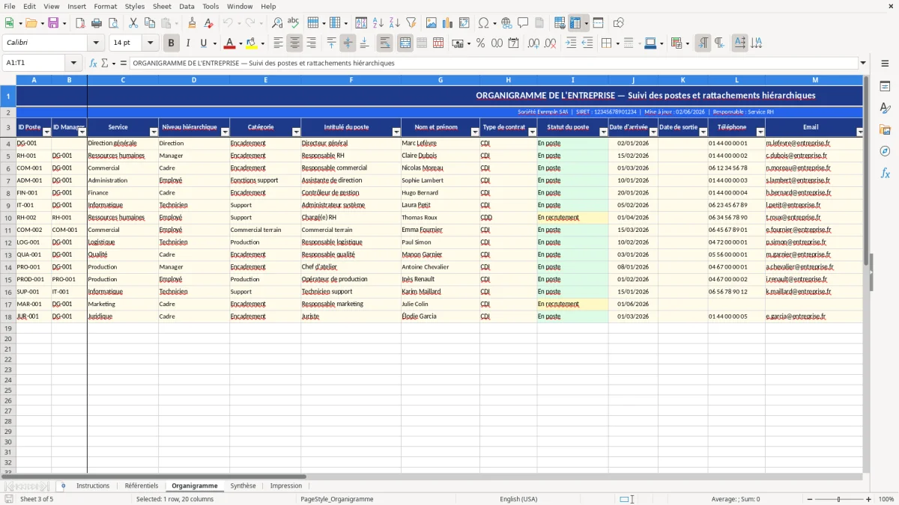Activate the Clone Formatting paintbrush

point(192,23)
